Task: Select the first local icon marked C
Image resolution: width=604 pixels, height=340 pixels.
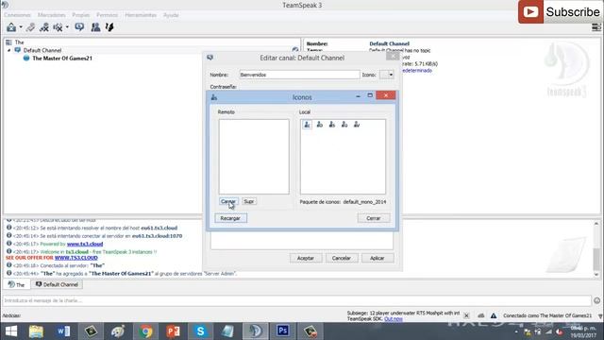Action: click(307, 125)
